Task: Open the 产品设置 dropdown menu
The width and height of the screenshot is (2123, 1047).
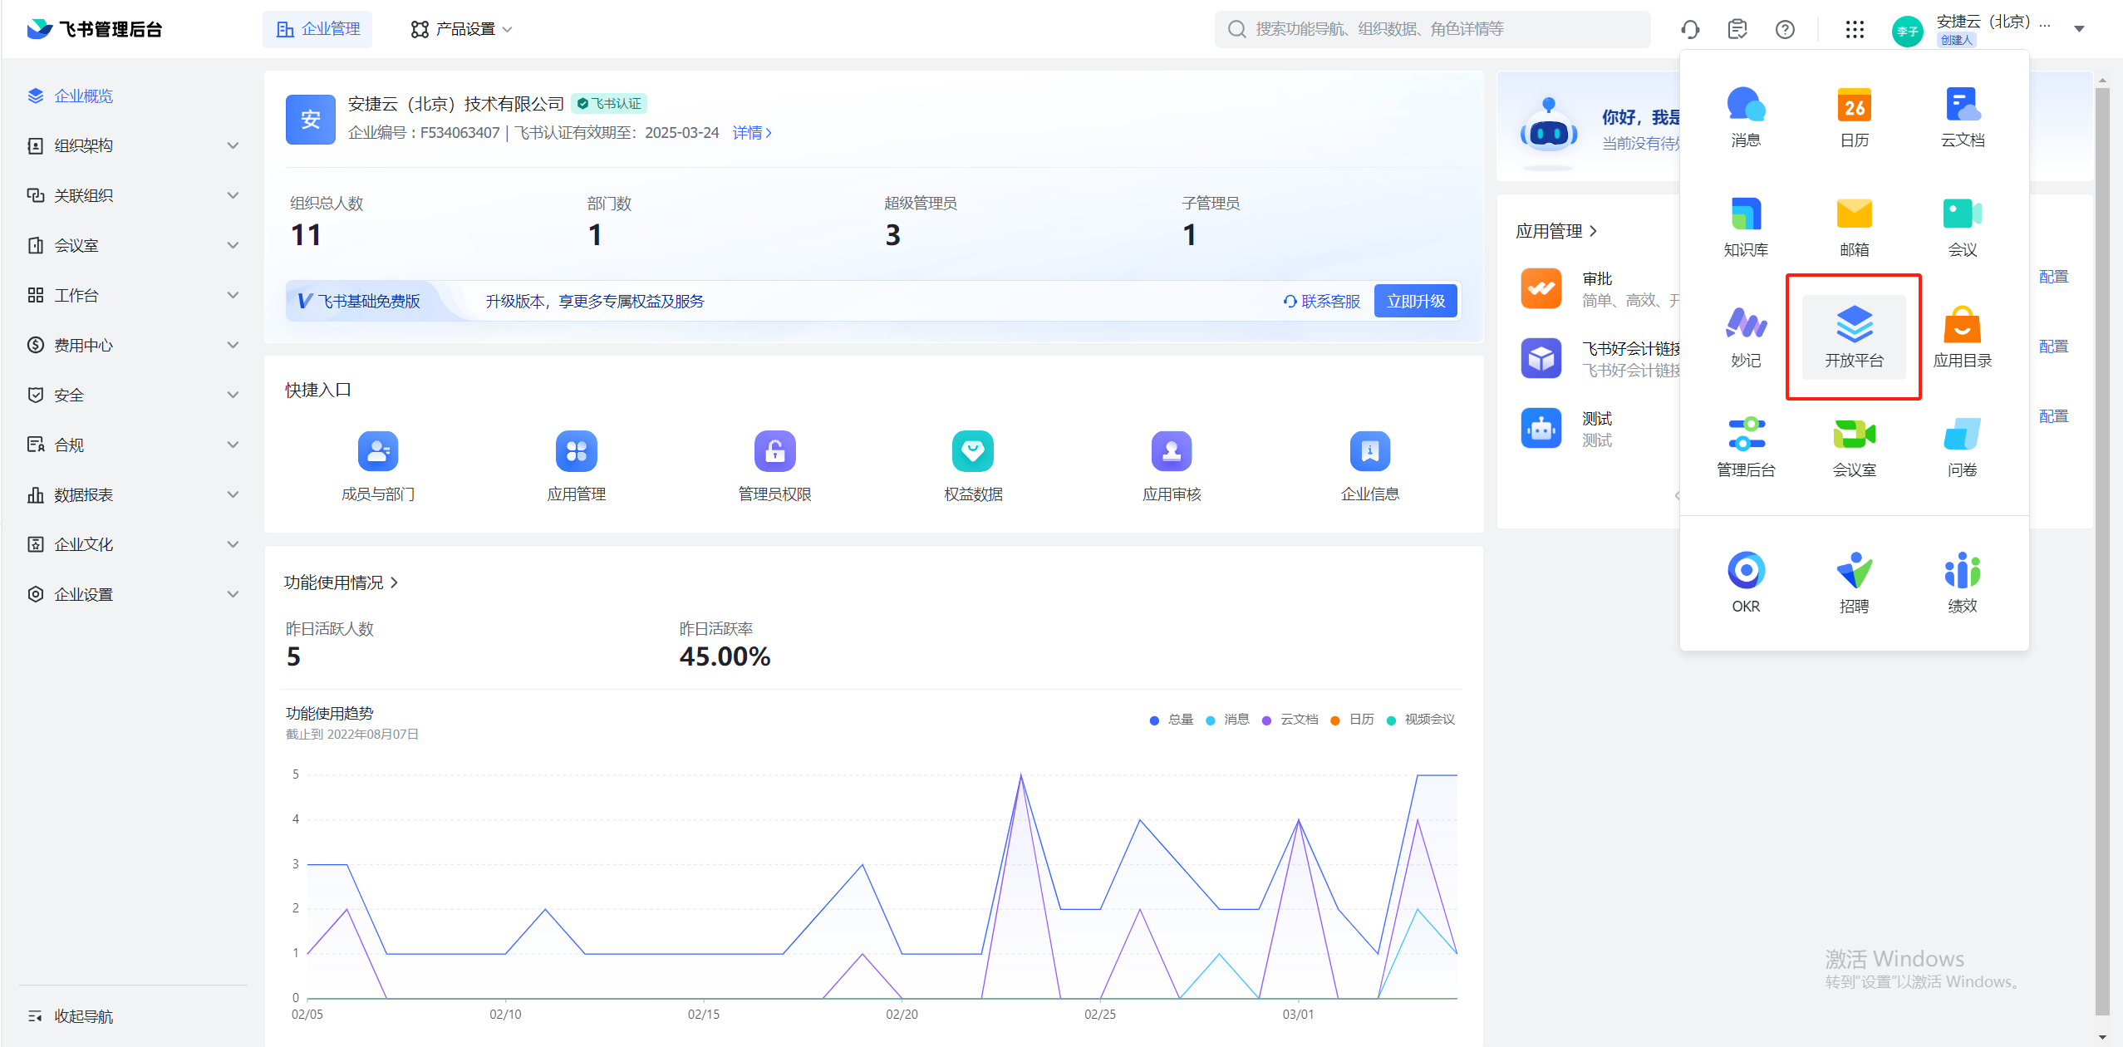Action: (461, 29)
